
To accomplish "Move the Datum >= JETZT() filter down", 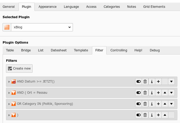I will coord(171,81).
